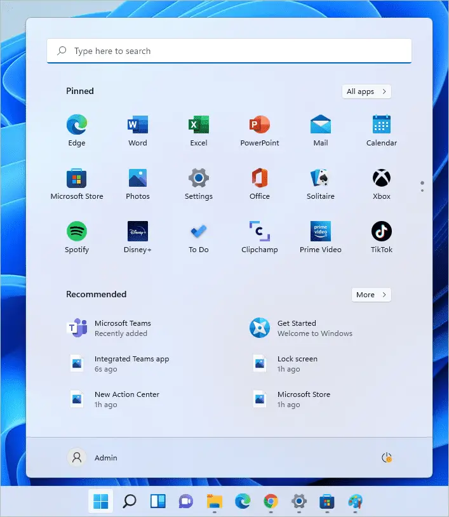Click the search box in Start menu
This screenshot has height=517, width=449.
pos(229,51)
